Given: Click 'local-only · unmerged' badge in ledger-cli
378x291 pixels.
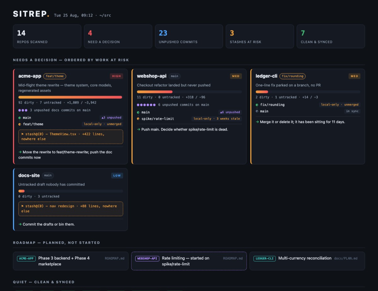Looking at the screenshot, I should [340, 105].
